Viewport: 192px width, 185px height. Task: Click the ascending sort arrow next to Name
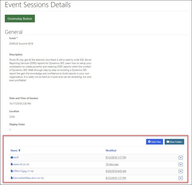(19, 151)
